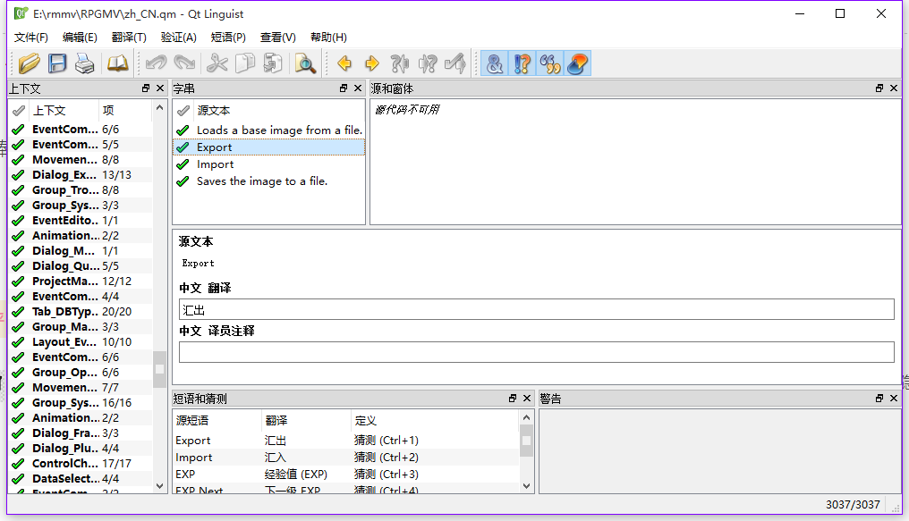This screenshot has height=521, width=909.
Task: Open the 帮助(H) menu
Action: pos(328,37)
